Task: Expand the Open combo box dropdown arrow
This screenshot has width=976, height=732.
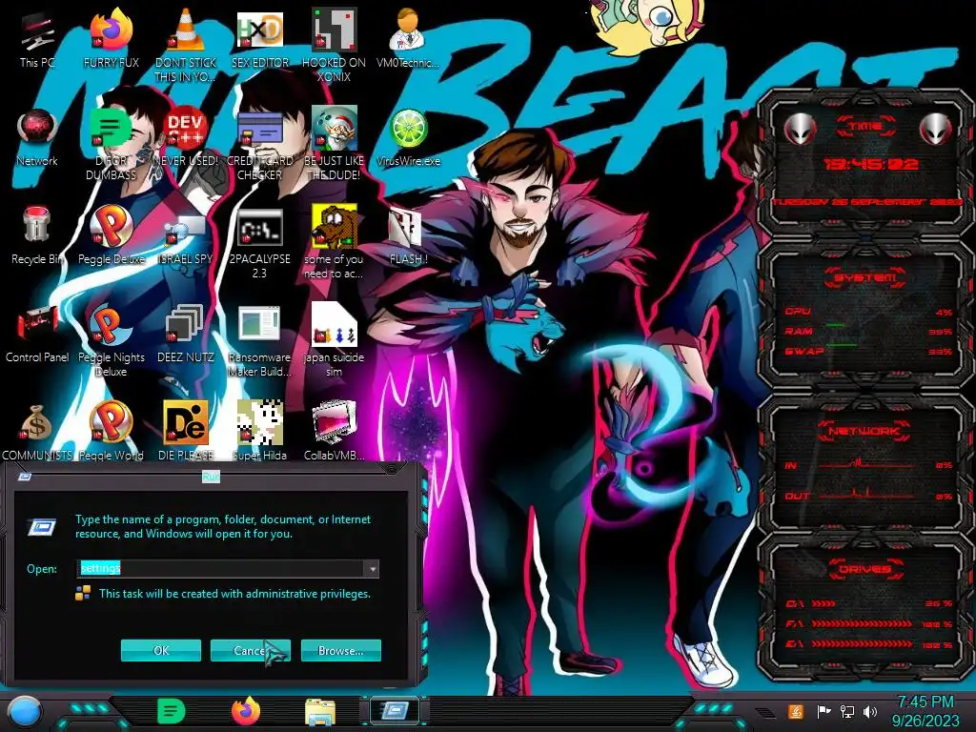Action: pos(372,568)
